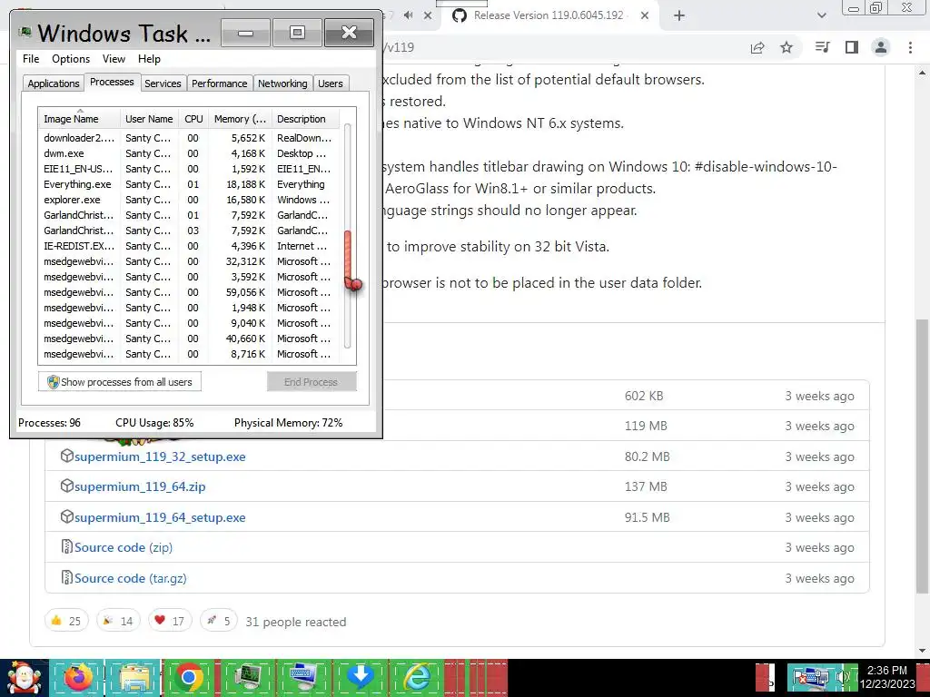Click Show processes from all users

120,382
